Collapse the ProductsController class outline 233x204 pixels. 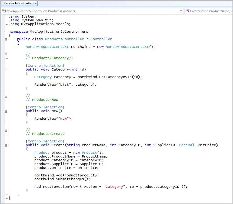(6, 39)
